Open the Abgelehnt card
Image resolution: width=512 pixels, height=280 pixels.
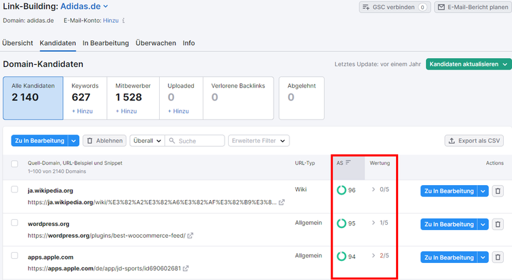pos(301,98)
